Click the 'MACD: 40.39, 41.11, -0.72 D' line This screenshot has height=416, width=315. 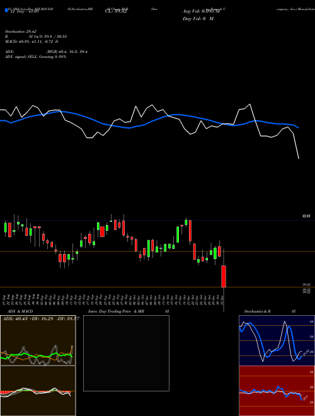(32, 42)
